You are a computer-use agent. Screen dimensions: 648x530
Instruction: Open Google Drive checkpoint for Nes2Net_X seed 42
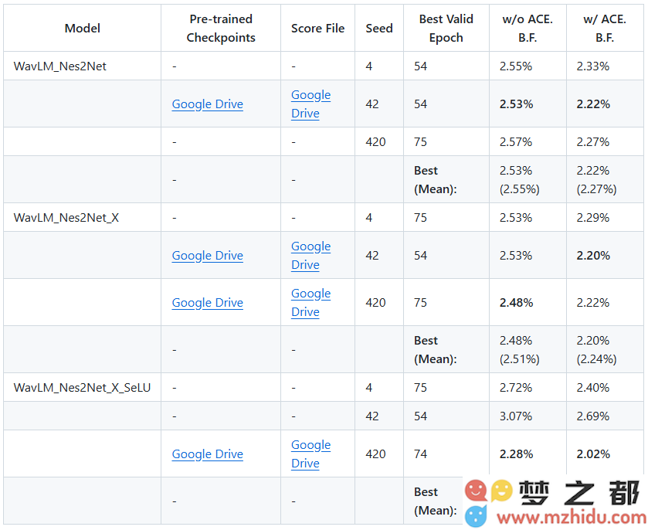click(208, 256)
